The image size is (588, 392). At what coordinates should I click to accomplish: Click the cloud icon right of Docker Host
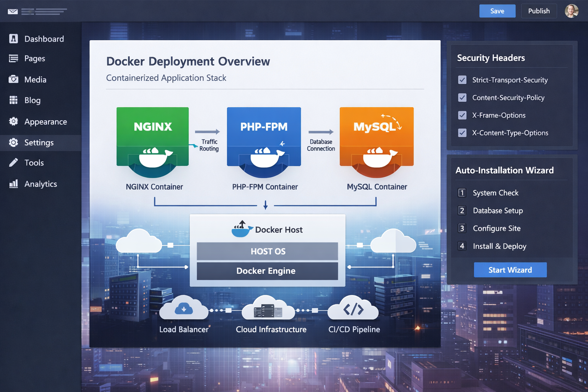point(393,241)
